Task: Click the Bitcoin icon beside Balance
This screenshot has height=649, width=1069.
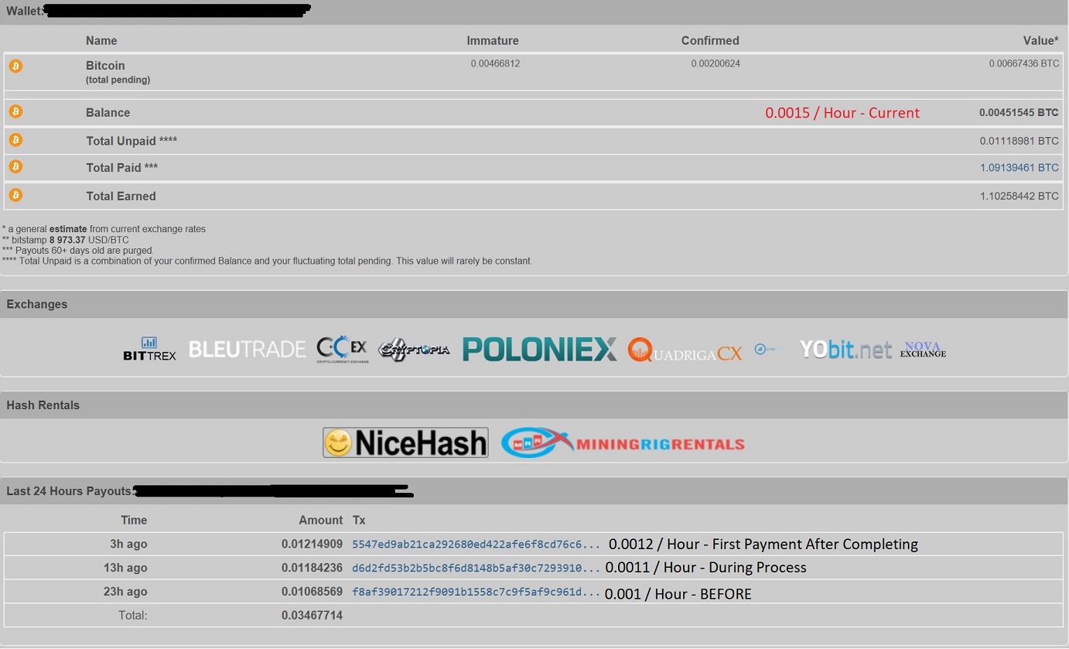Action: tap(15, 111)
